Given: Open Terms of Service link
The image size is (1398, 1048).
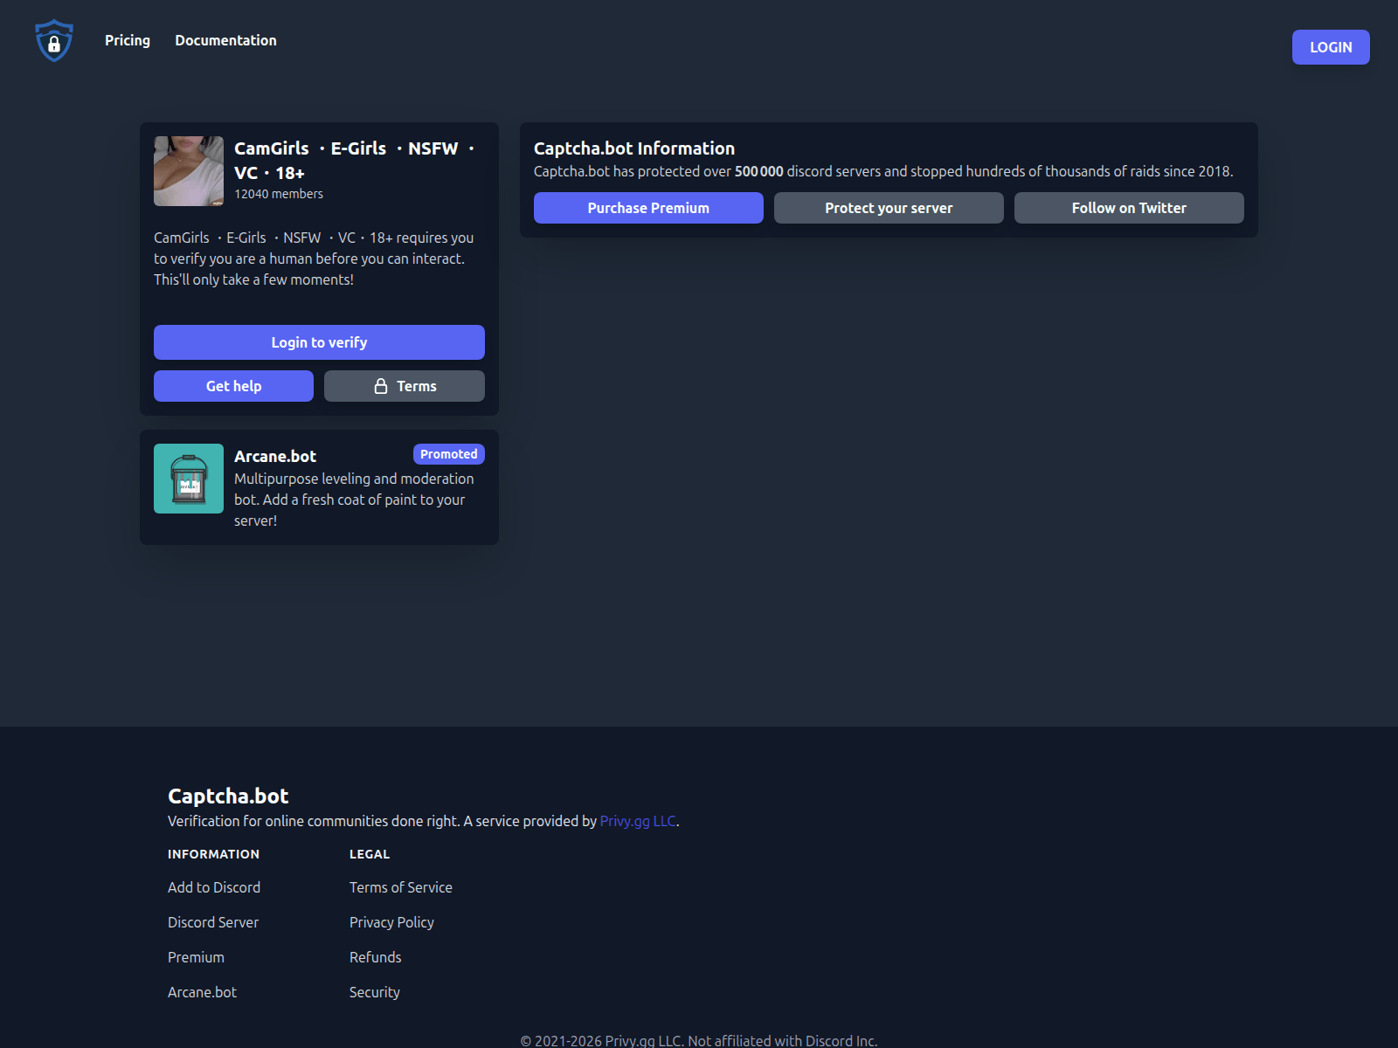Looking at the screenshot, I should tap(401, 887).
